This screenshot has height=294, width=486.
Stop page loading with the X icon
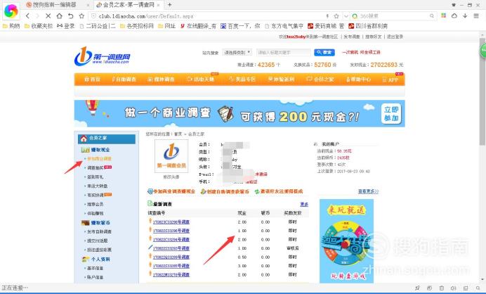click(x=48, y=16)
